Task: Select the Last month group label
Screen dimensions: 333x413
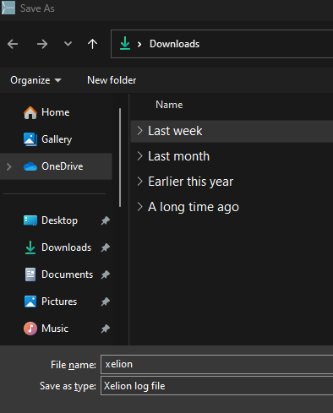Action: 178,156
